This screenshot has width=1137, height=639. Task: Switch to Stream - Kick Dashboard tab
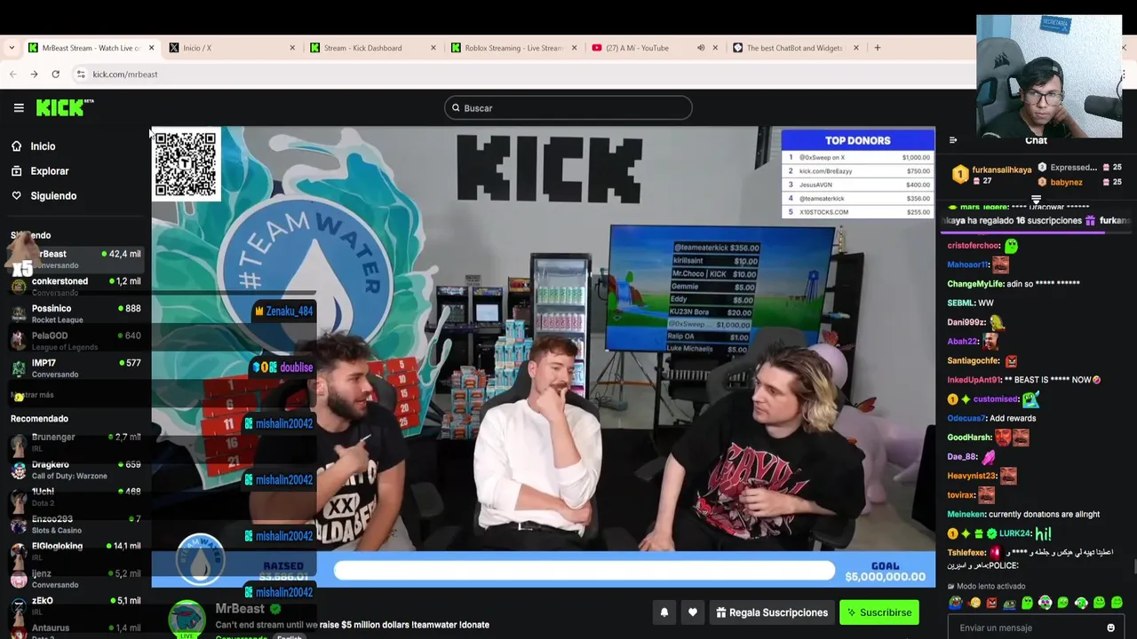(x=372, y=48)
